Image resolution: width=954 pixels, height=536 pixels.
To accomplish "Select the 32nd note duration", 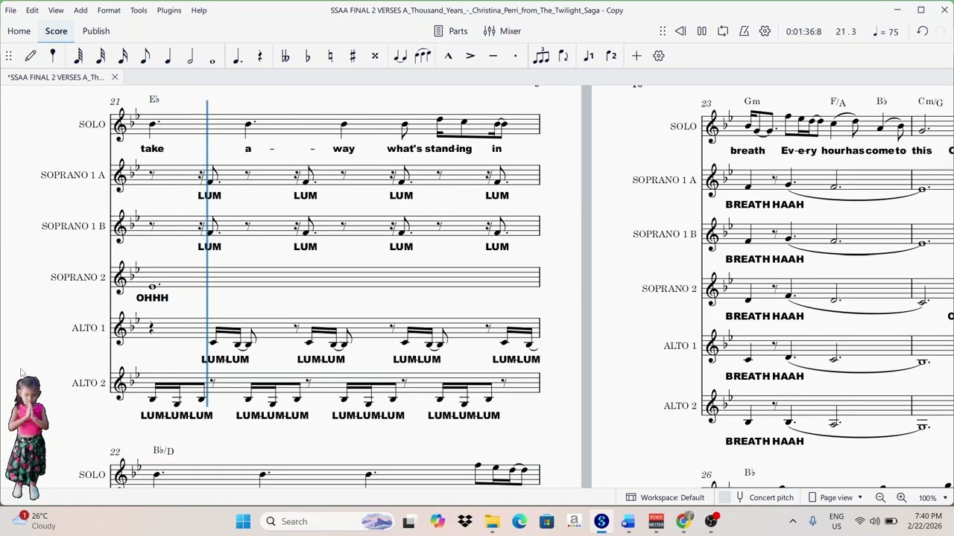I will pyautogui.click(x=101, y=56).
